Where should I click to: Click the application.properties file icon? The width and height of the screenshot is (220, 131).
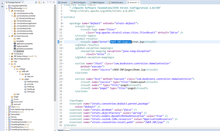[x=15, y=44]
